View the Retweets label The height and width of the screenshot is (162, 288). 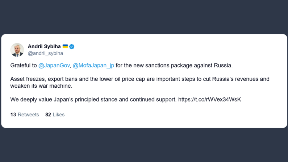[x=28, y=115]
